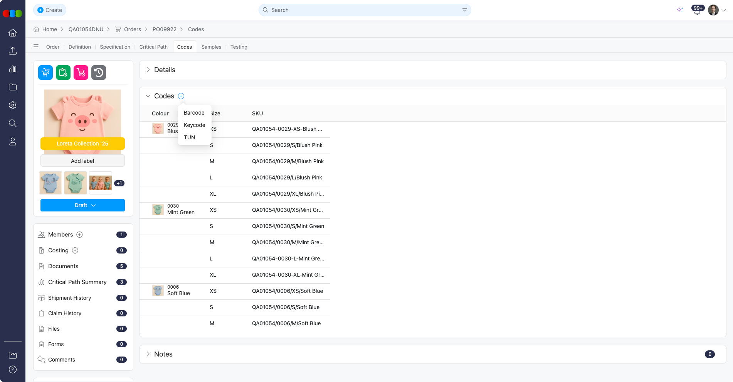Open the blue shopping cart action
733x382 pixels.
tap(45, 72)
